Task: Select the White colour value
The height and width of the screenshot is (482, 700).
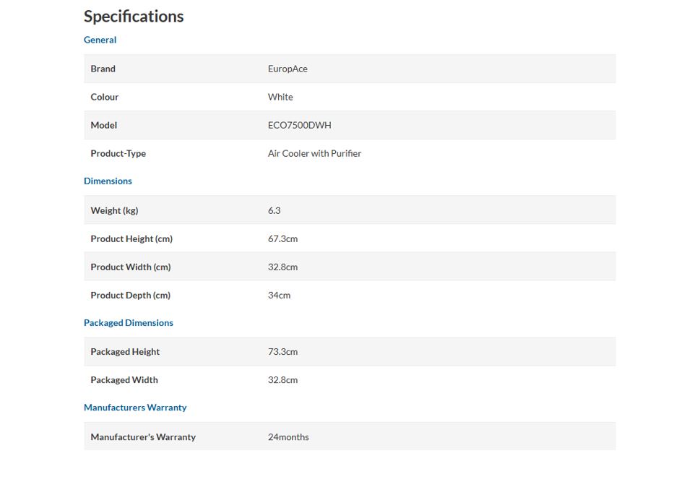Action: coord(280,97)
